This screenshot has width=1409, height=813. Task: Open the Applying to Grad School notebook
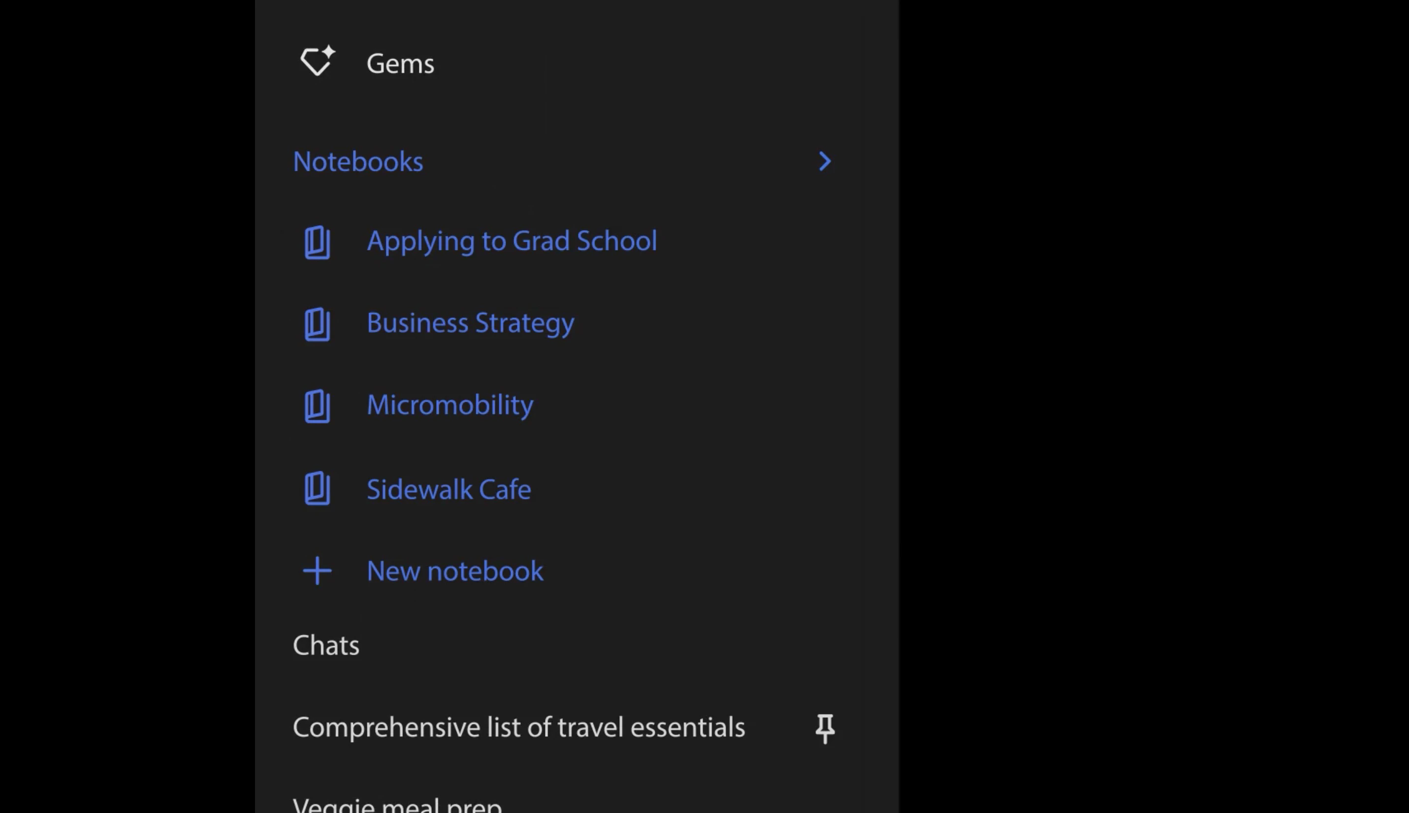(512, 241)
